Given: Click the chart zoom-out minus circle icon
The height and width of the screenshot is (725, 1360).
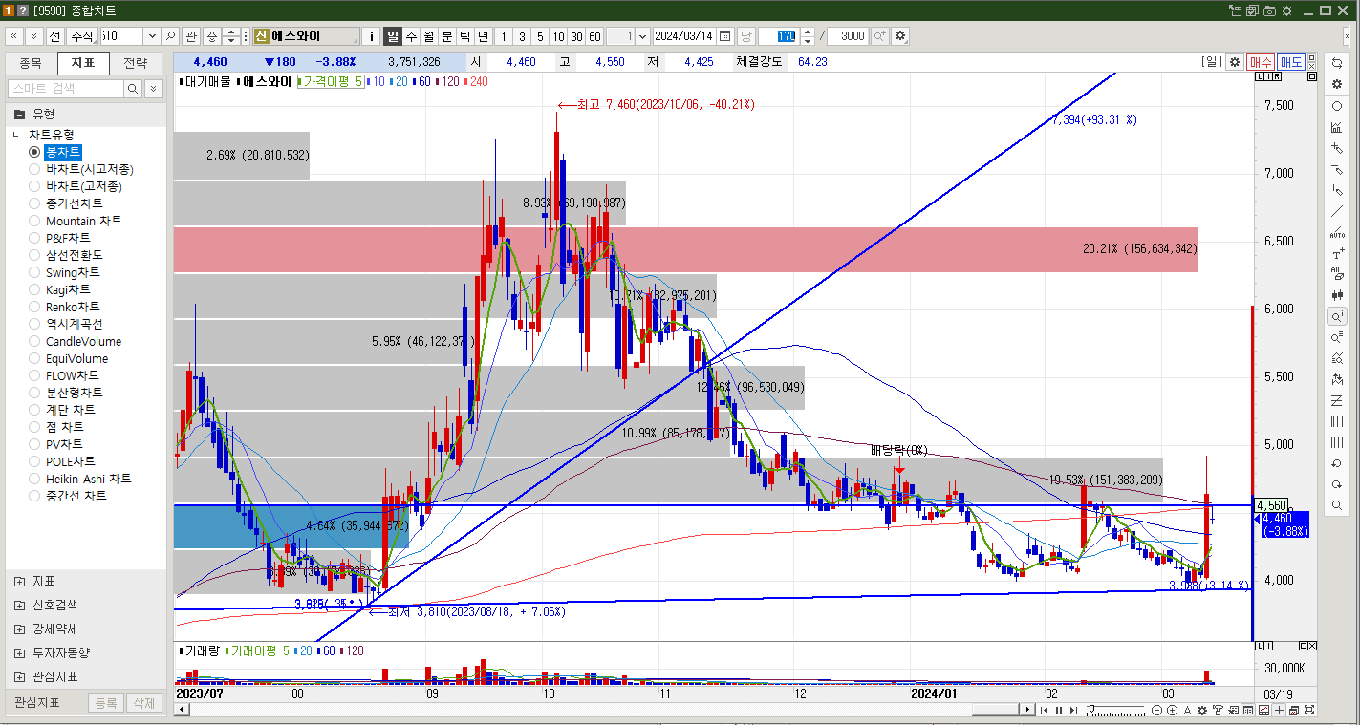Looking at the screenshot, I should click(x=1157, y=710).
